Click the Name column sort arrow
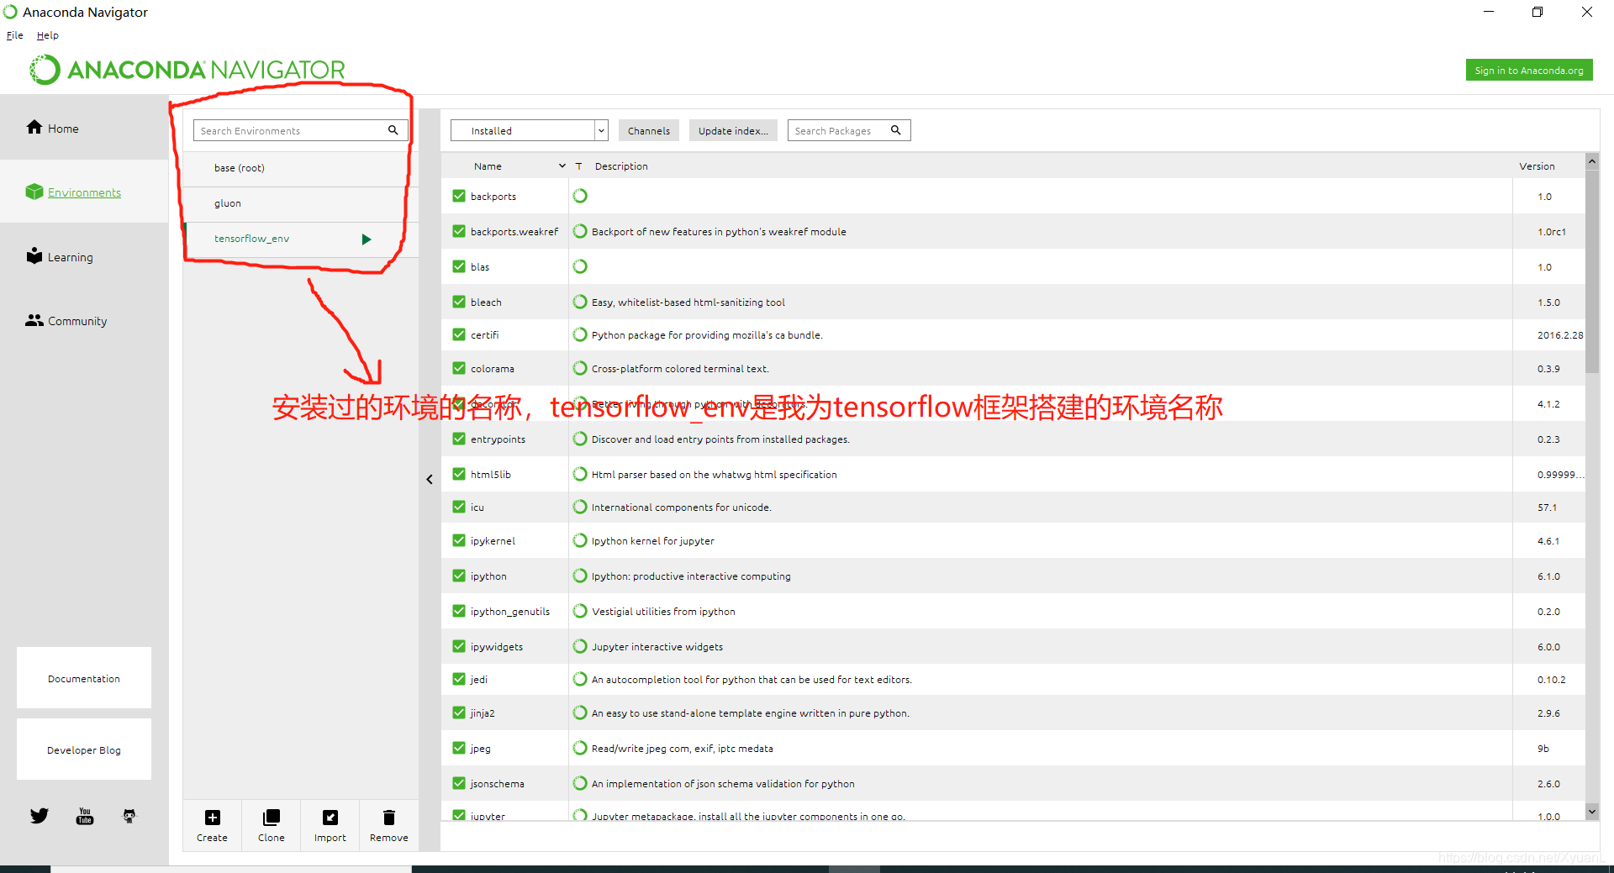The image size is (1614, 873). 562,166
